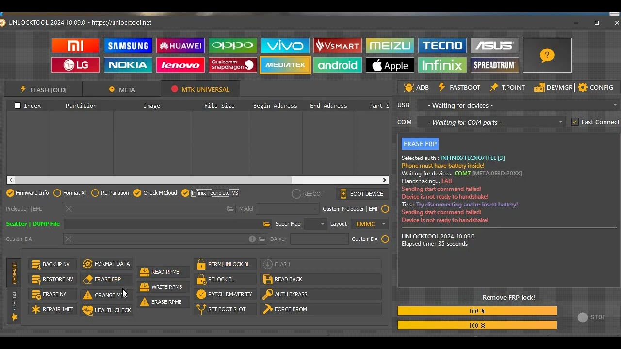This screenshot has height=349, width=621.
Task: Expand the Model dropdown
Action: tap(288, 209)
